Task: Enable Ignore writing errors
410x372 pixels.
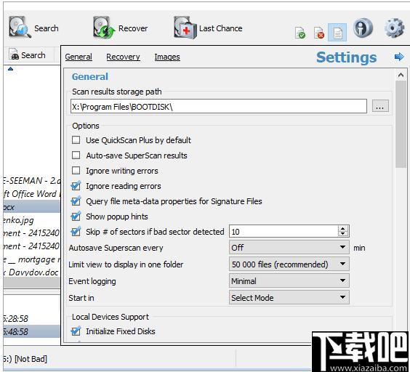Action: [x=76, y=171]
